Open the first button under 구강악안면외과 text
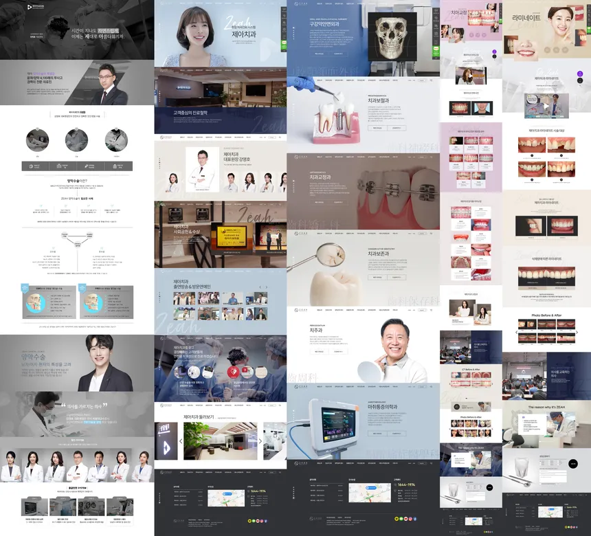The image size is (591, 536). (x=319, y=54)
